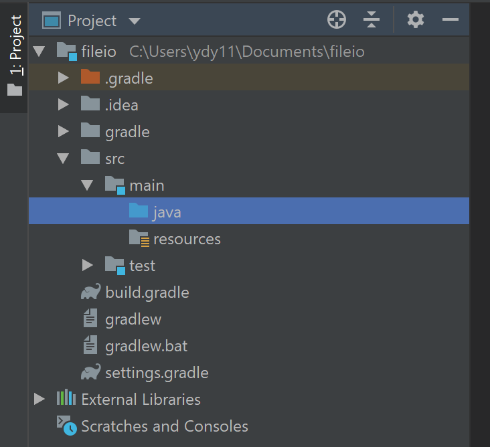Click the Select Opened File crosshair icon

[x=337, y=19]
